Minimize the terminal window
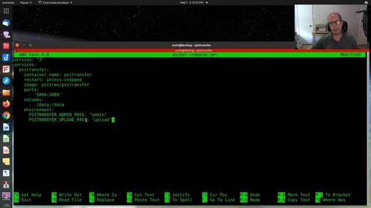 click(24, 45)
